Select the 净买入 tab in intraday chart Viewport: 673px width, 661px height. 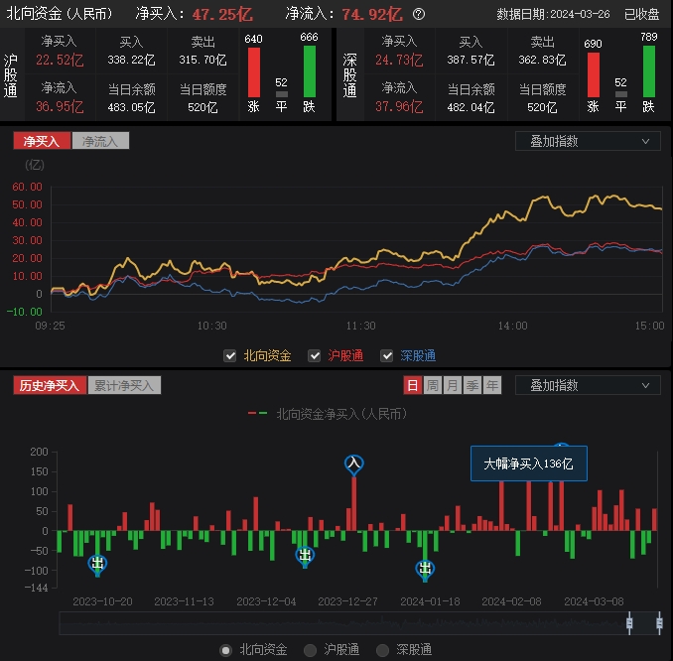point(42,141)
